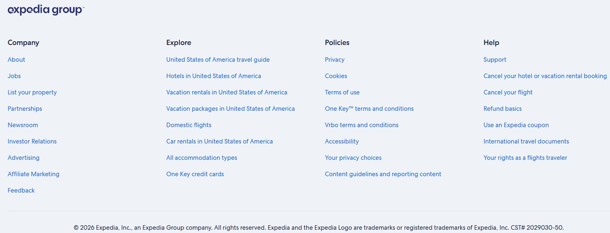Open United States of America travel guide

point(218,60)
